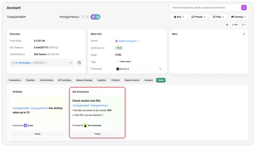Star this account as favorite
The height and width of the screenshot is (147, 255).
click(227, 25)
